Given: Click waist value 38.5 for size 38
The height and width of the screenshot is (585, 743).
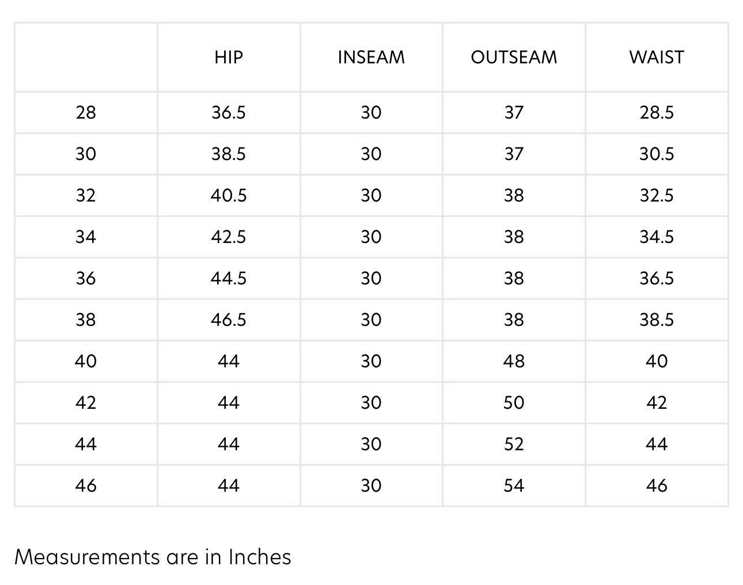Looking at the screenshot, I should click(x=657, y=320).
